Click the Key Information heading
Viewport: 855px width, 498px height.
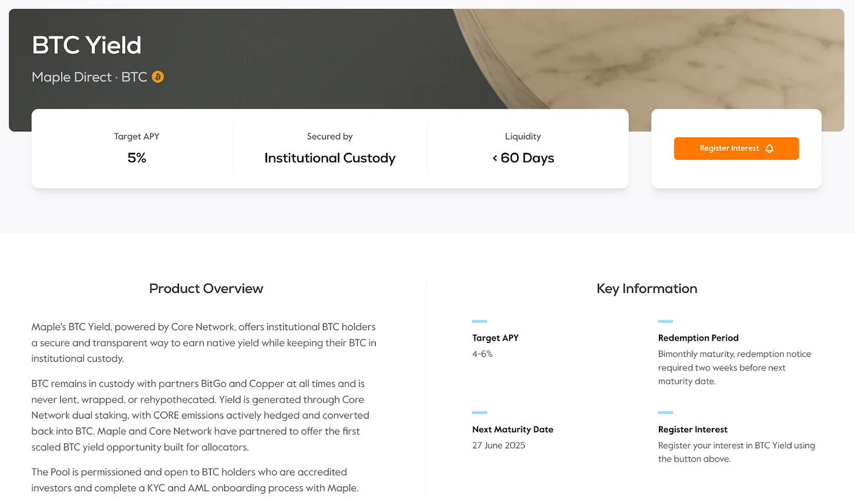647,288
